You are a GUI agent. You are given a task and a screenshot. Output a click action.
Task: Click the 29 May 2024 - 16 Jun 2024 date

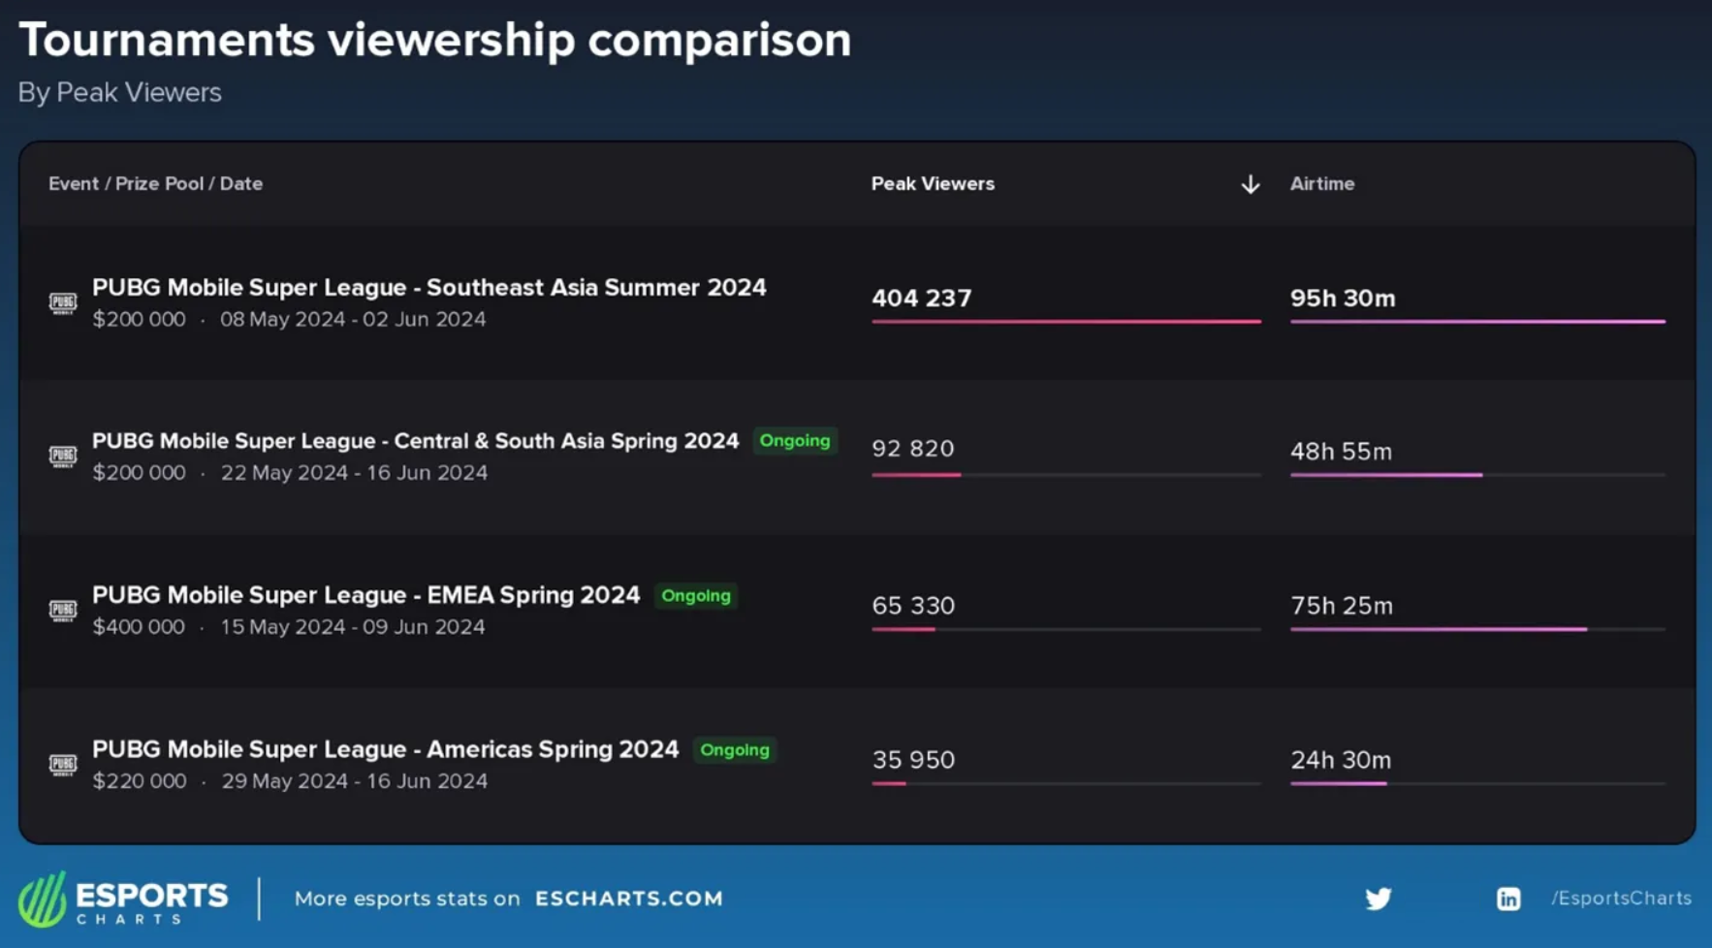click(x=355, y=781)
